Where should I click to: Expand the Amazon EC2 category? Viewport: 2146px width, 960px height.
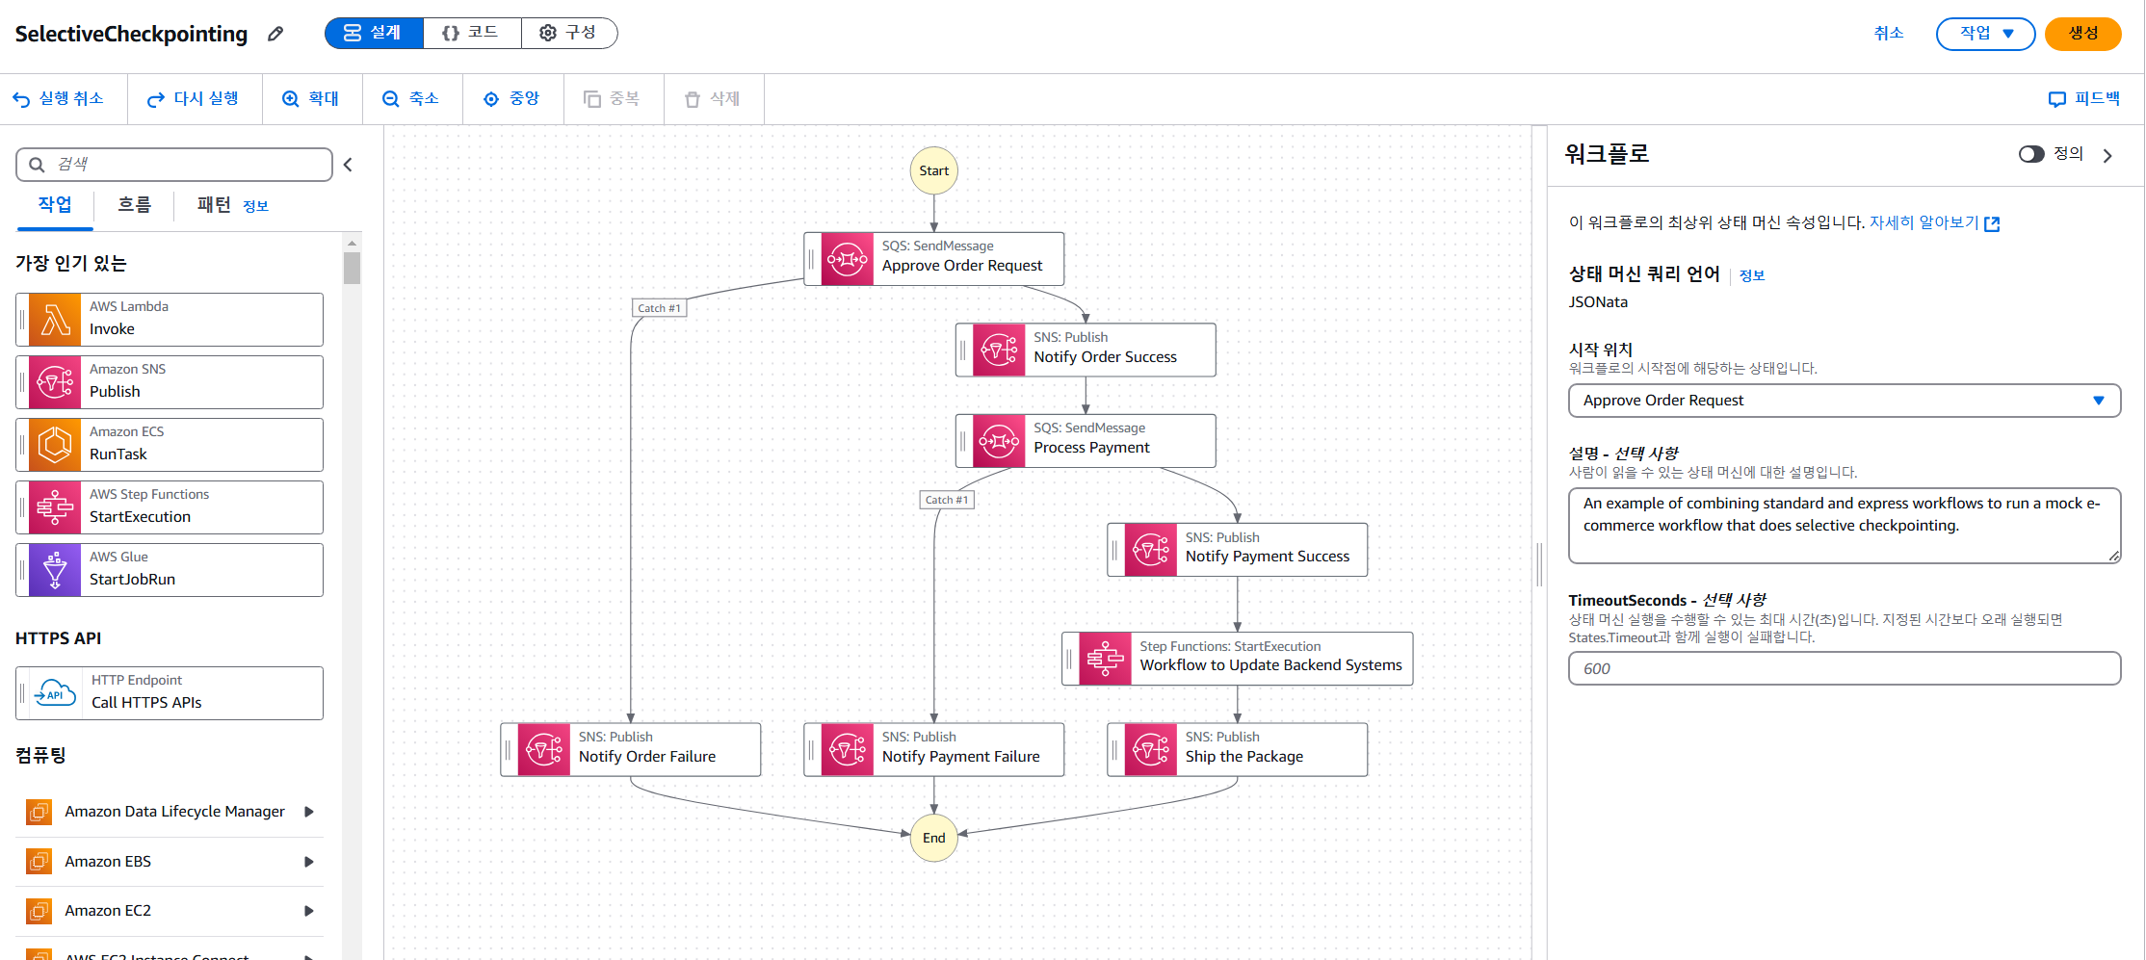(309, 911)
